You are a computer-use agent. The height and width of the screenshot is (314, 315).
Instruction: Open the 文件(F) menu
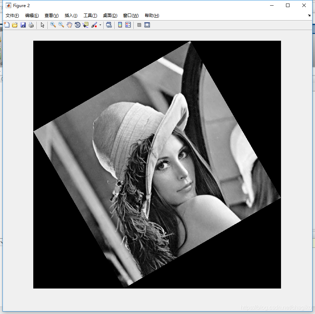12,16
